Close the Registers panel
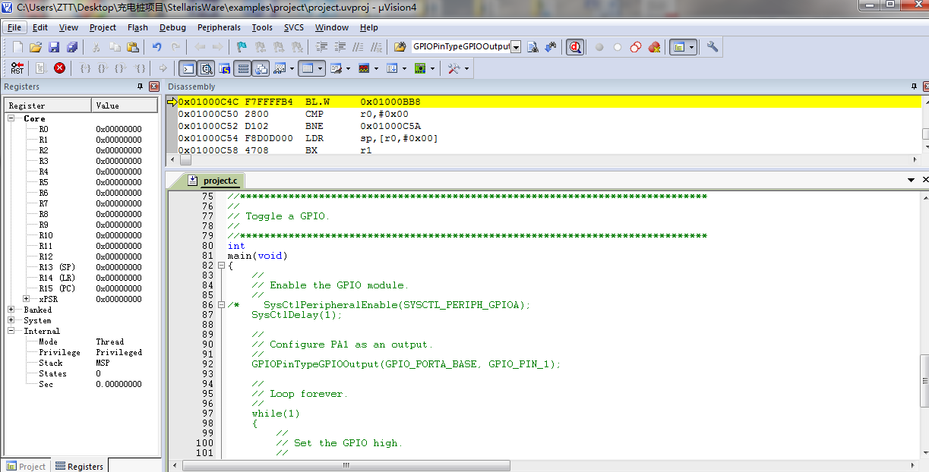The image size is (929, 472). coord(154,87)
